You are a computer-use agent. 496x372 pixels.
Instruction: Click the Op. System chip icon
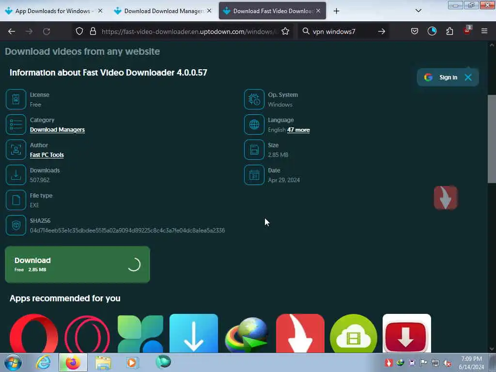(254, 99)
